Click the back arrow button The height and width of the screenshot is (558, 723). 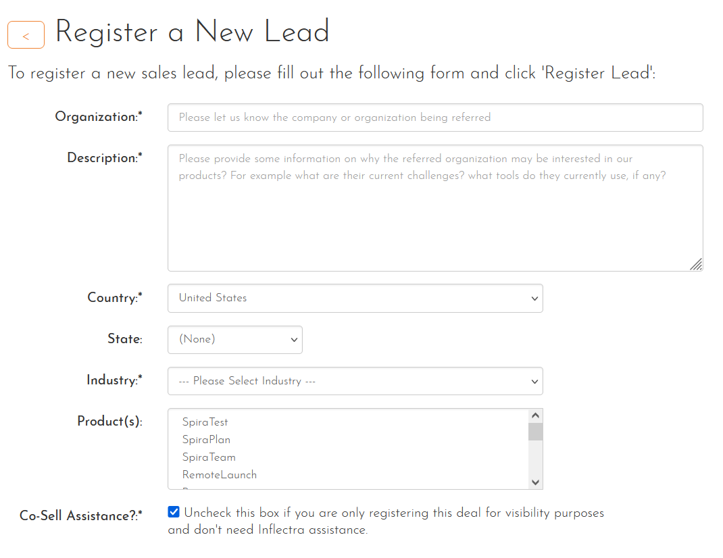[x=26, y=35]
